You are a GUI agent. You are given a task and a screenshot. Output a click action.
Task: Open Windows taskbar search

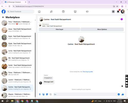click(7, 101)
